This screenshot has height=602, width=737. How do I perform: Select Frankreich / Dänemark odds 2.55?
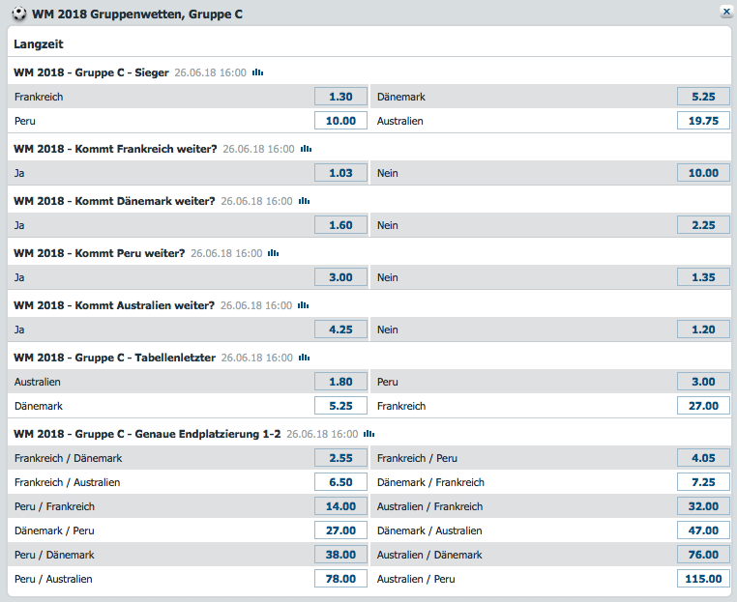click(340, 458)
